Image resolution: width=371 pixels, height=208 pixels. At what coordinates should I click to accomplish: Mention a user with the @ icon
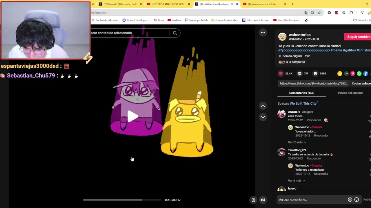[x=350, y=200]
